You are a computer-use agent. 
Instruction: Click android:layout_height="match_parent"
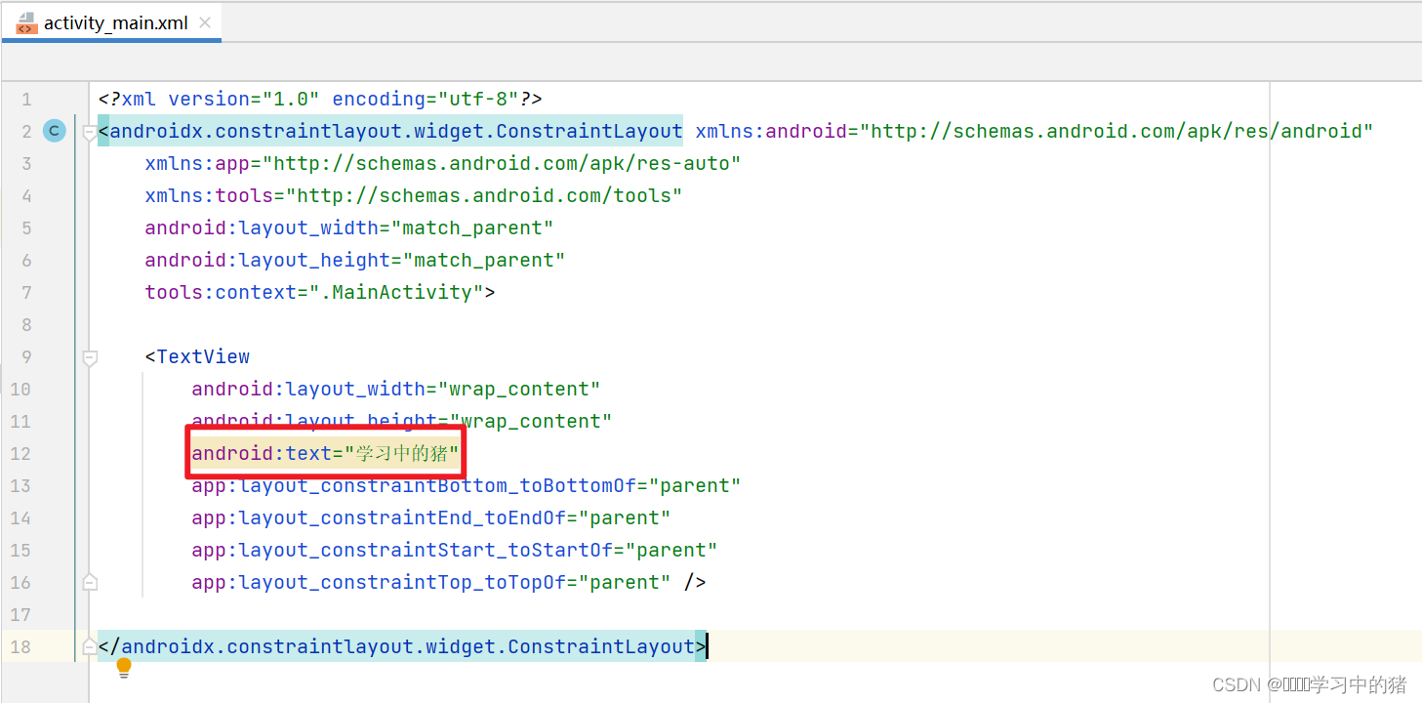pyautogui.click(x=355, y=260)
